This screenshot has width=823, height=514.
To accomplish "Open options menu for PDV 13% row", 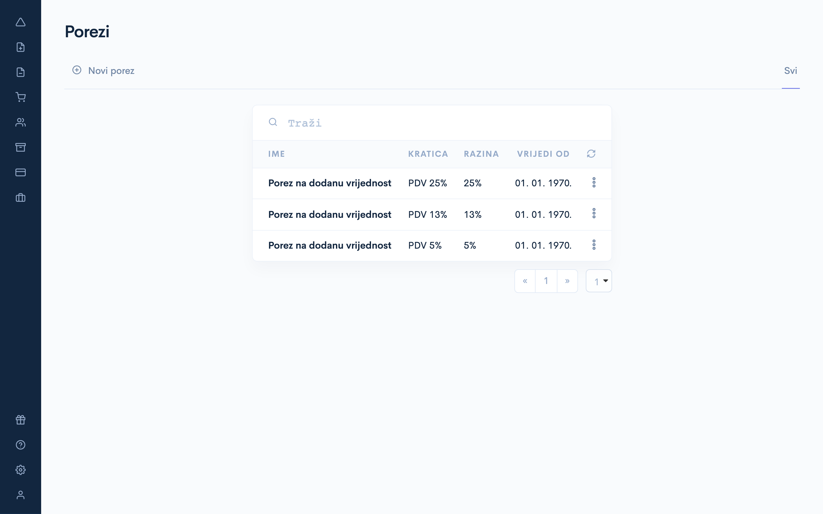I will click(594, 214).
